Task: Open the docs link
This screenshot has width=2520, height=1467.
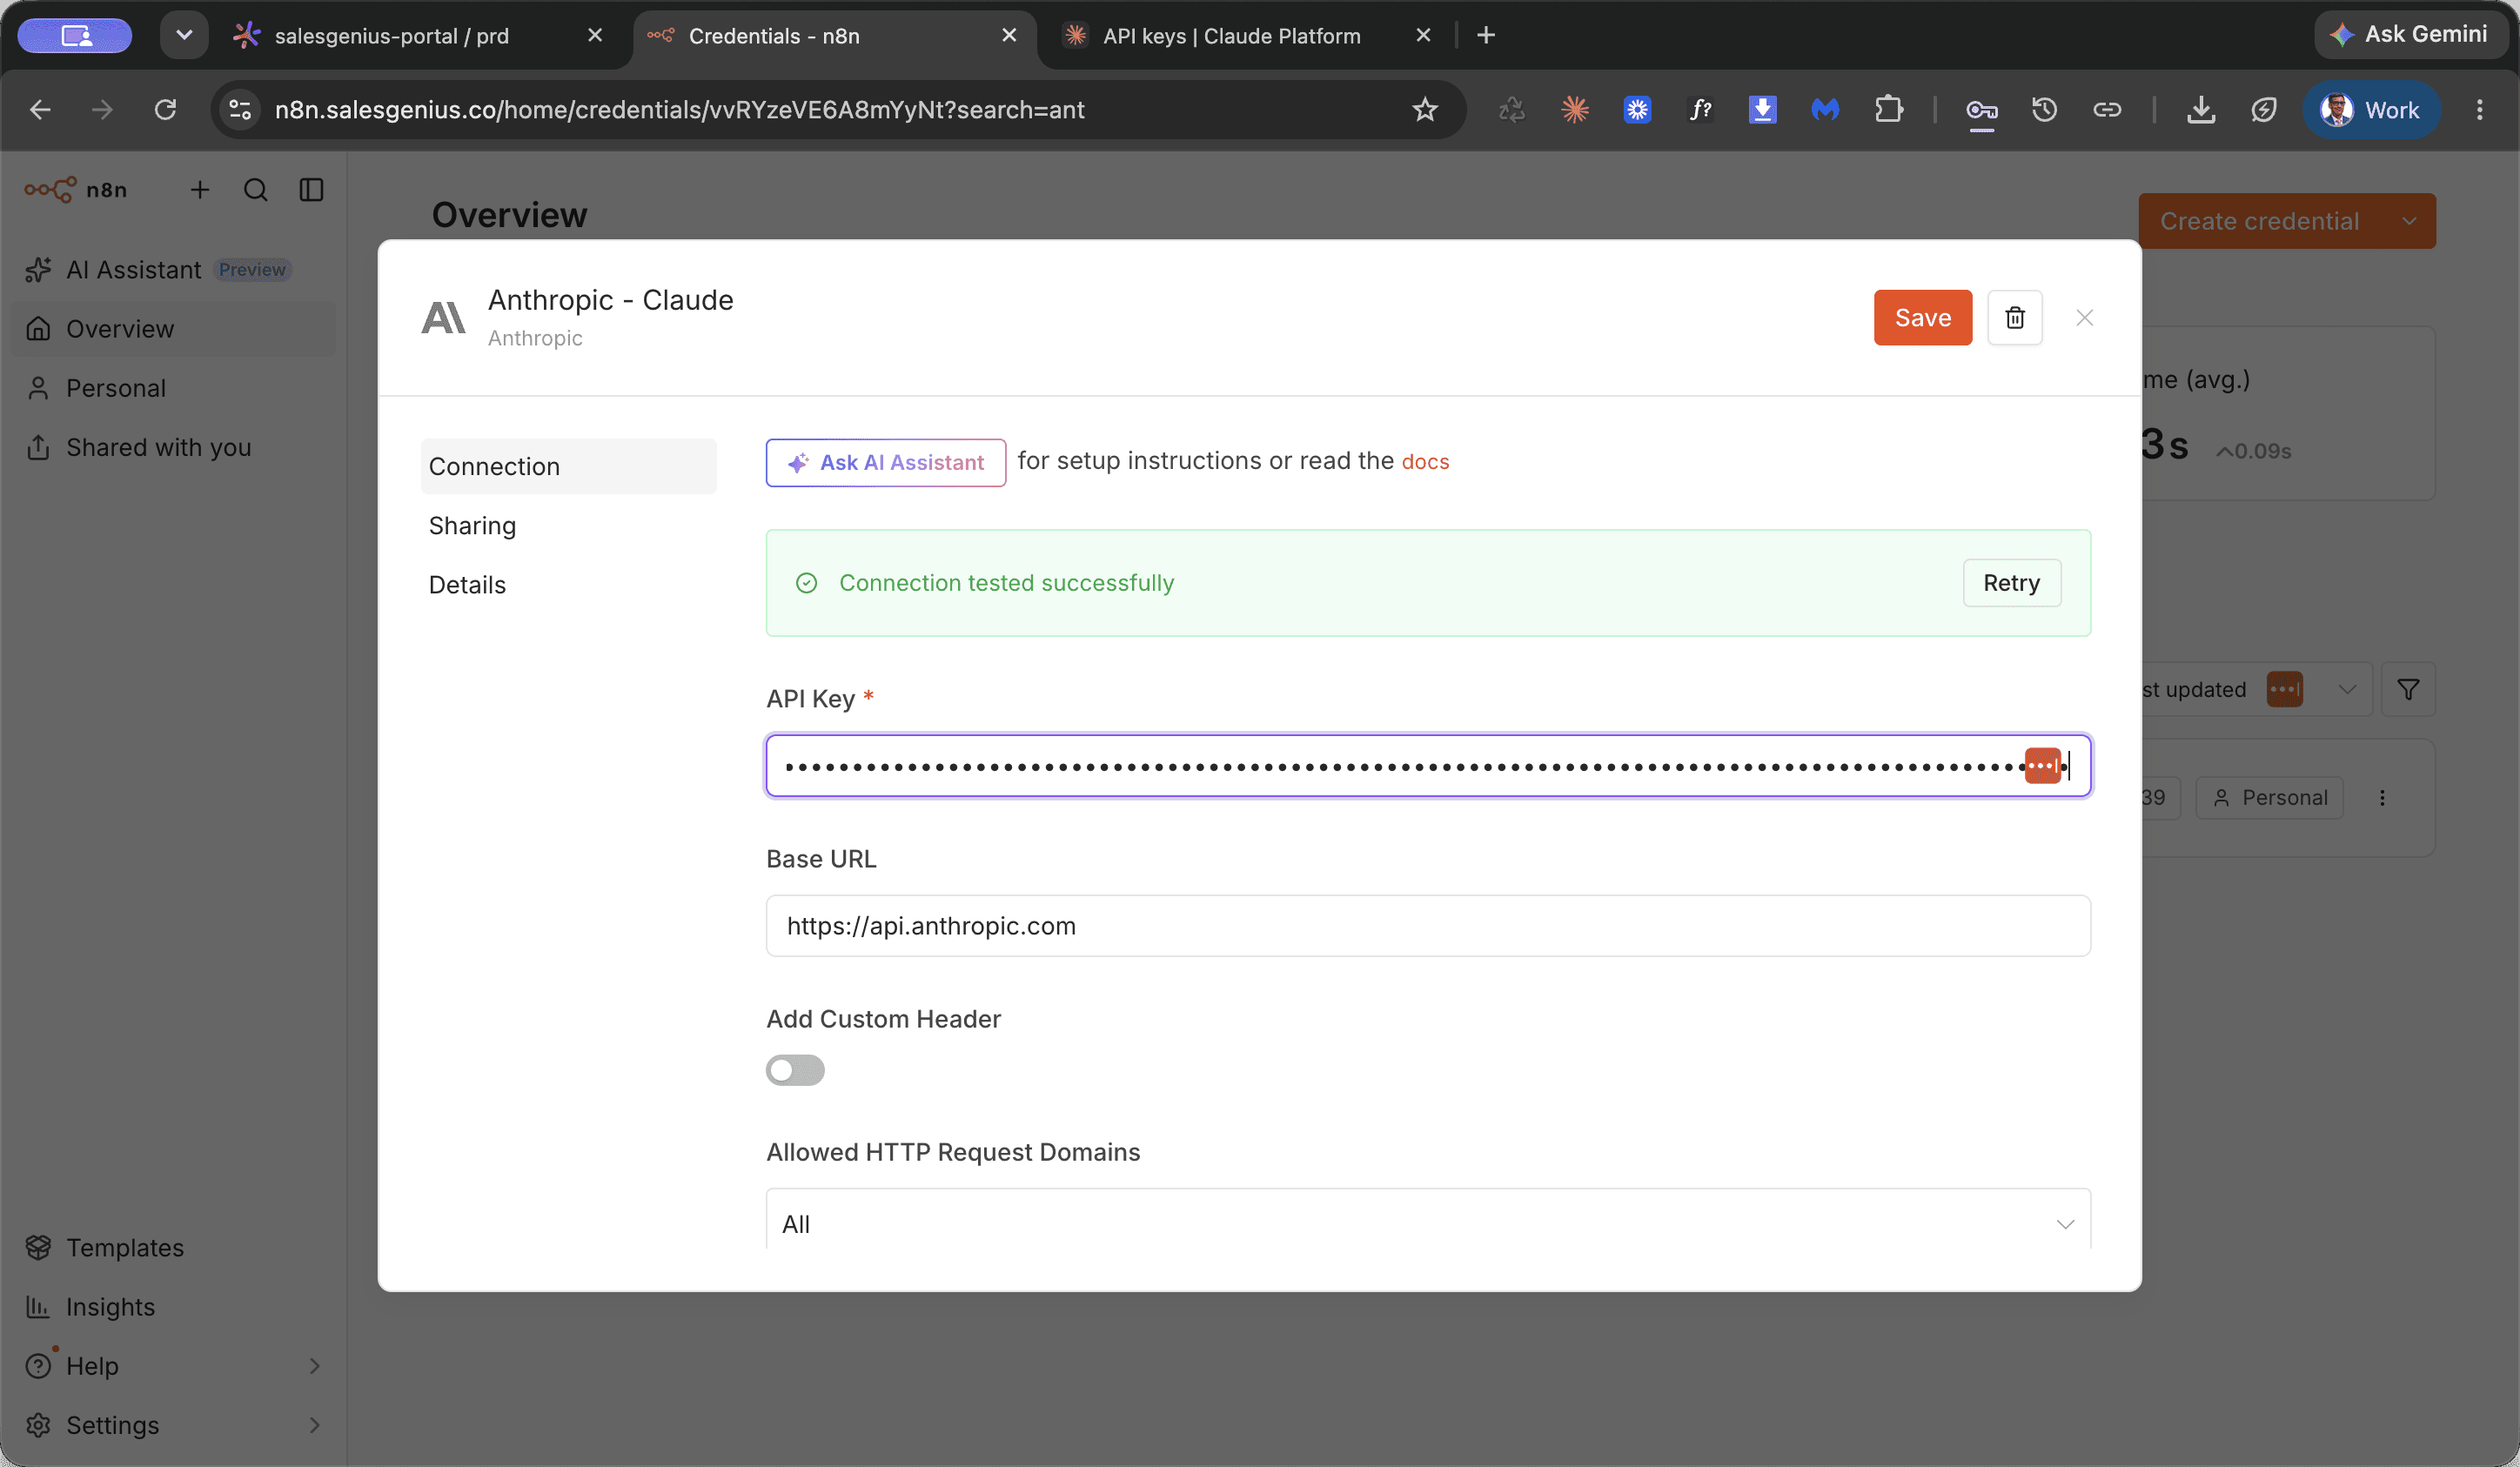Action: click(x=1425, y=461)
